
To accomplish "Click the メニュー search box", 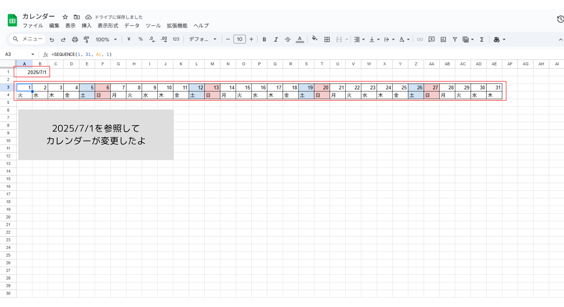I will point(27,39).
